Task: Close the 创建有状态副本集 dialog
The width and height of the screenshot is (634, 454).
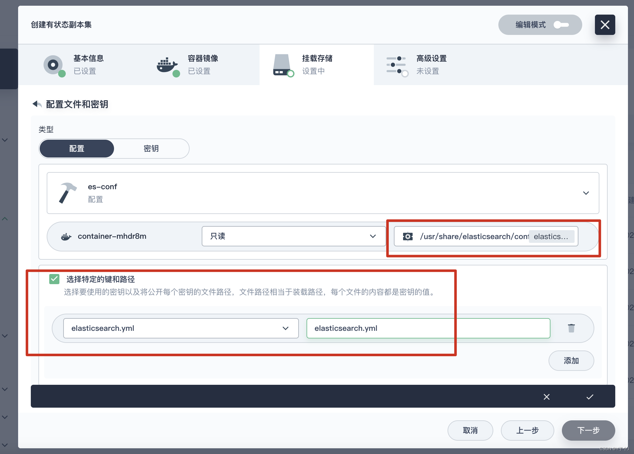Action: coord(605,25)
